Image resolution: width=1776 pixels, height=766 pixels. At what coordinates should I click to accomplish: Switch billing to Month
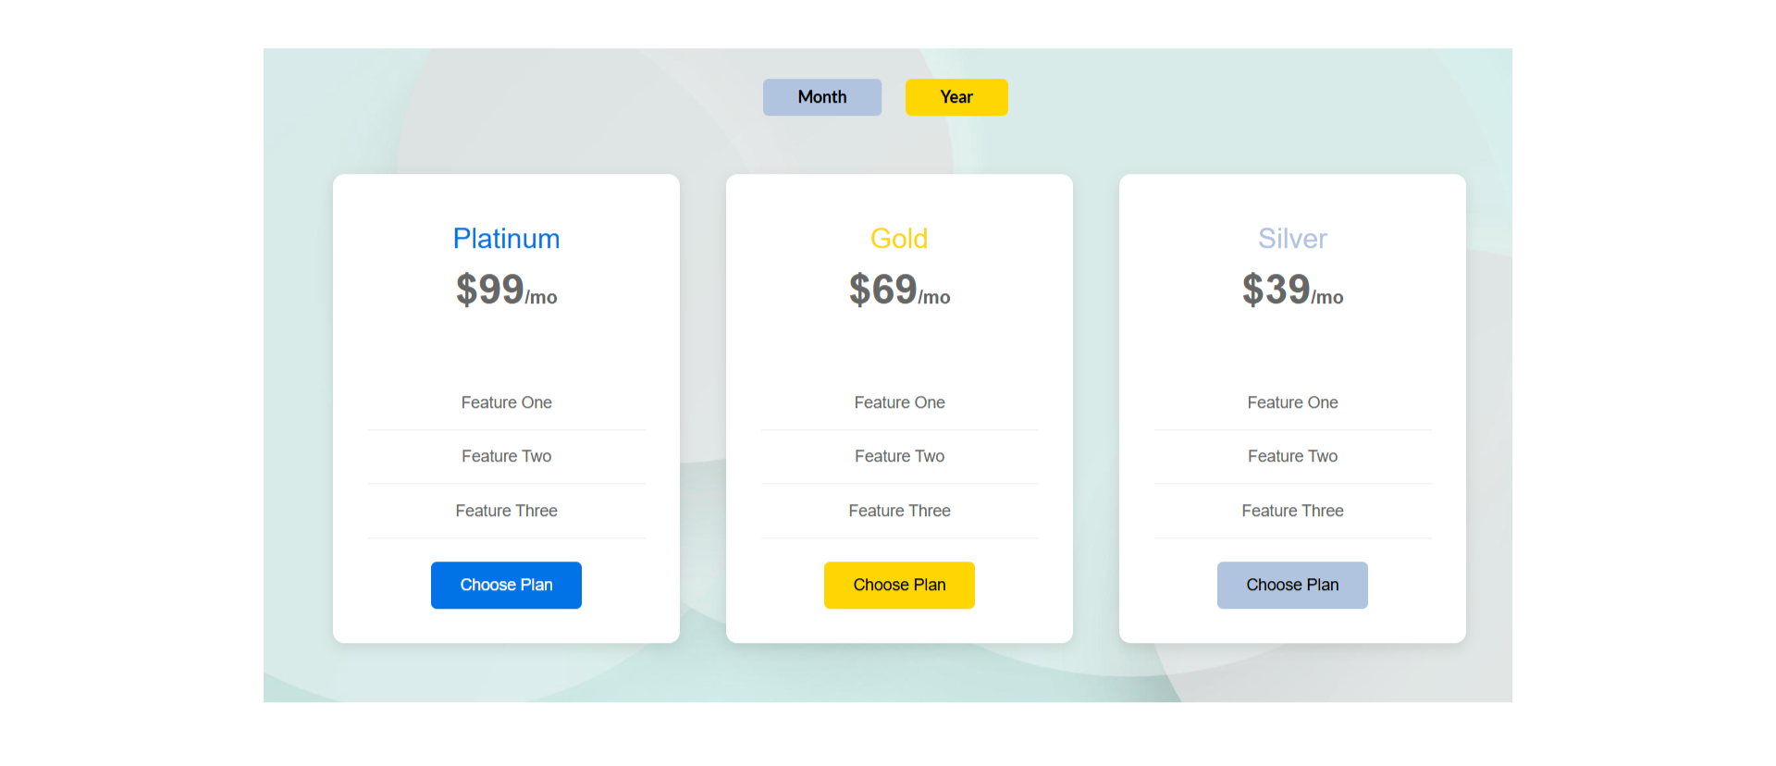coord(821,97)
